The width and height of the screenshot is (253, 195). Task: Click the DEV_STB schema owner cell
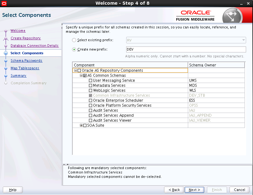click(216, 95)
